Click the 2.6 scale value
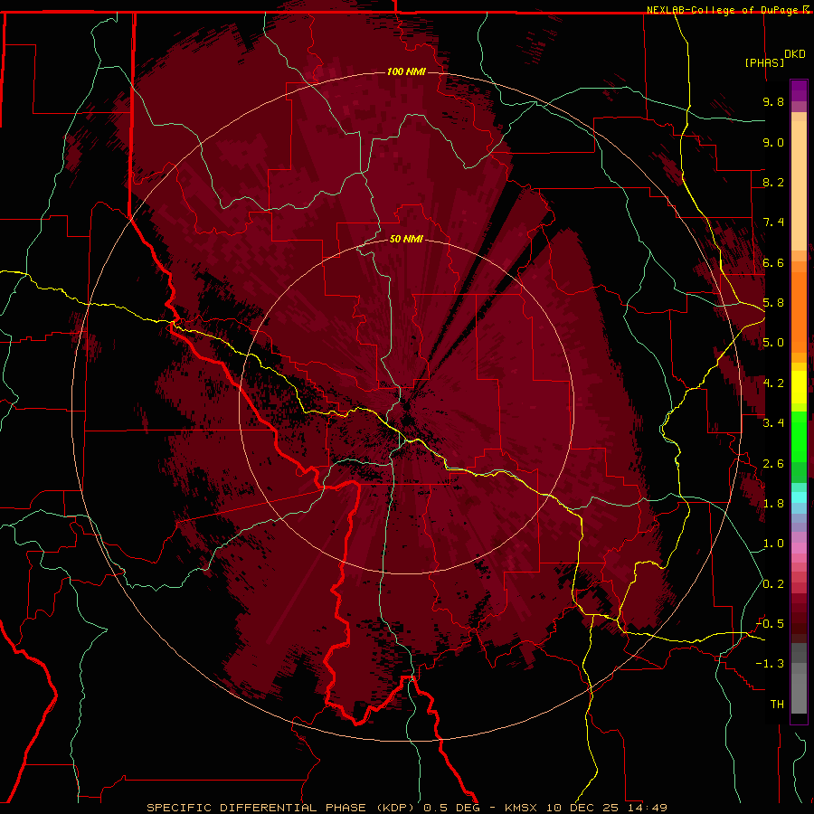Viewport: 814px width, 814px height. (x=773, y=464)
